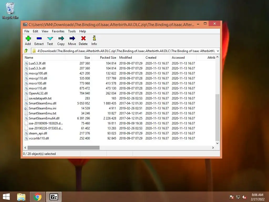
Task: Open the File menu
Action: click(x=27, y=31)
